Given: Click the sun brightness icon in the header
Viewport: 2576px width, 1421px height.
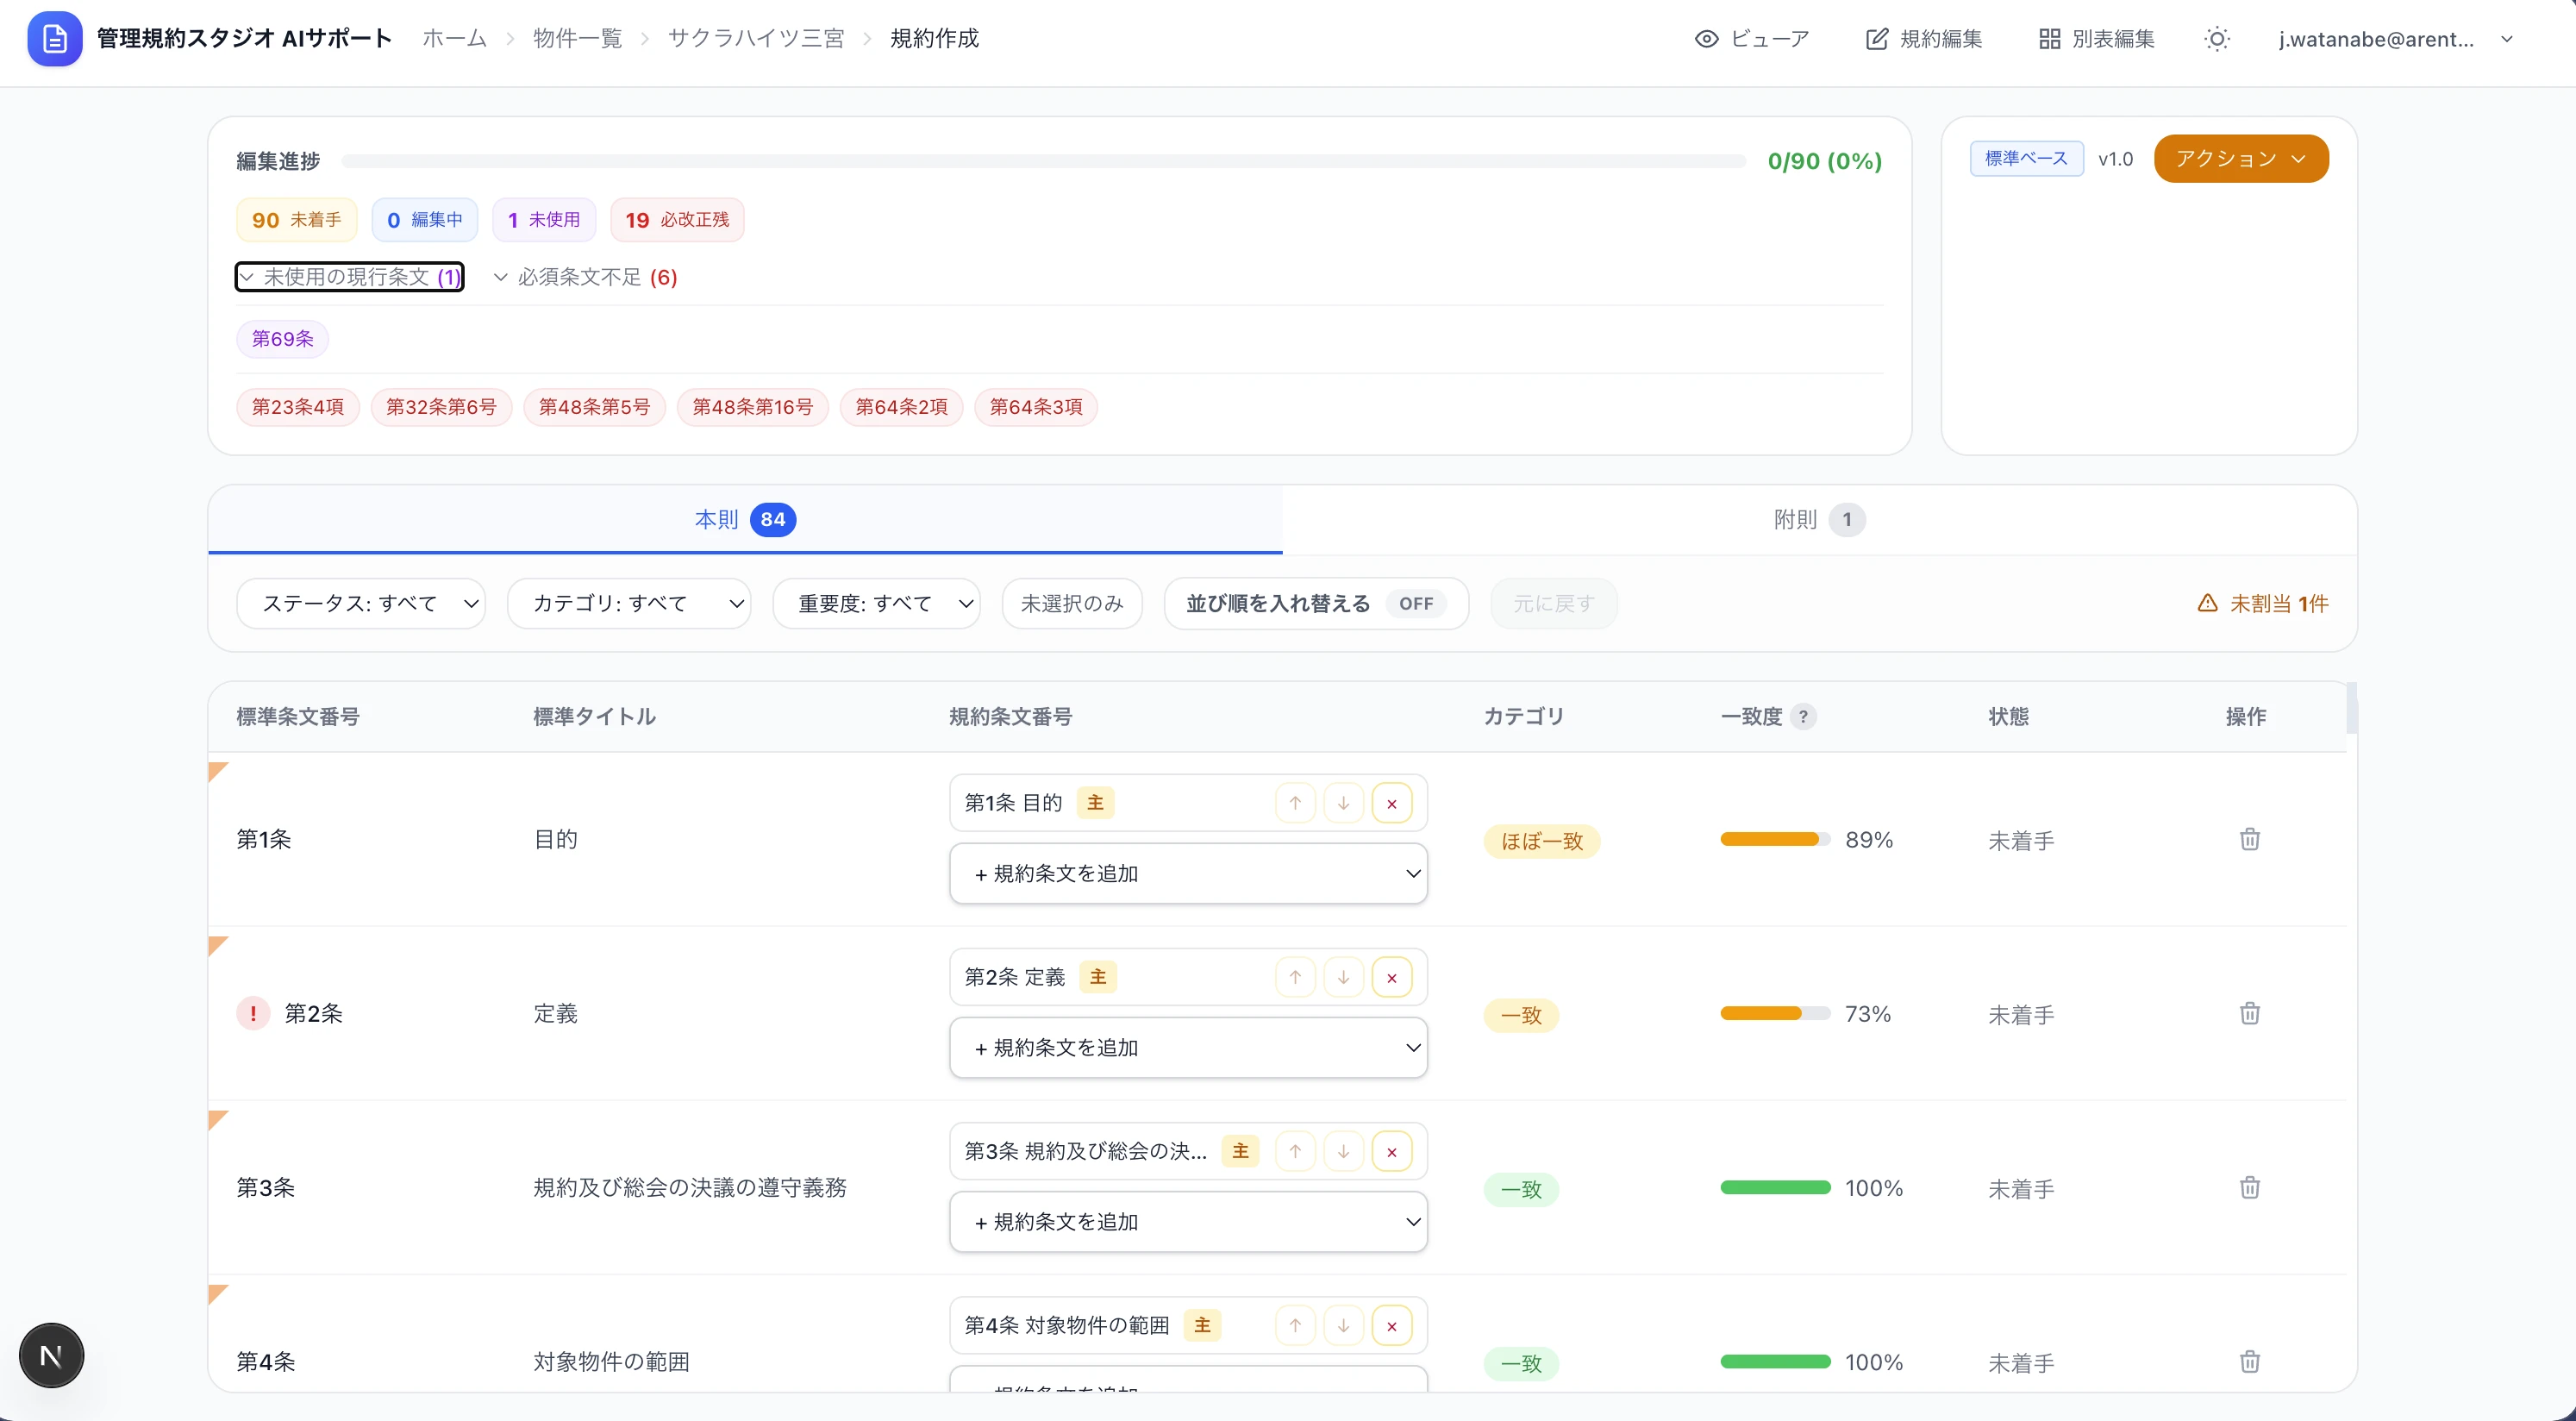Looking at the screenshot, I should pos(2218,39).
